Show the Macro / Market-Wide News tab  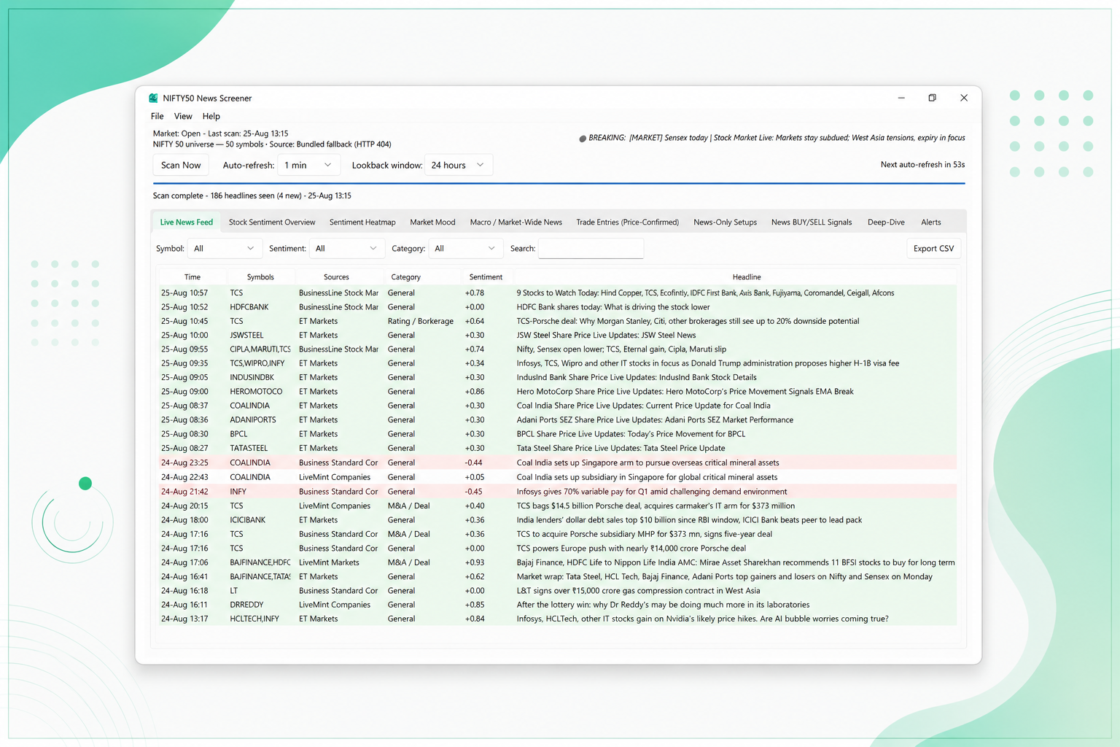[x=516, y=222]
